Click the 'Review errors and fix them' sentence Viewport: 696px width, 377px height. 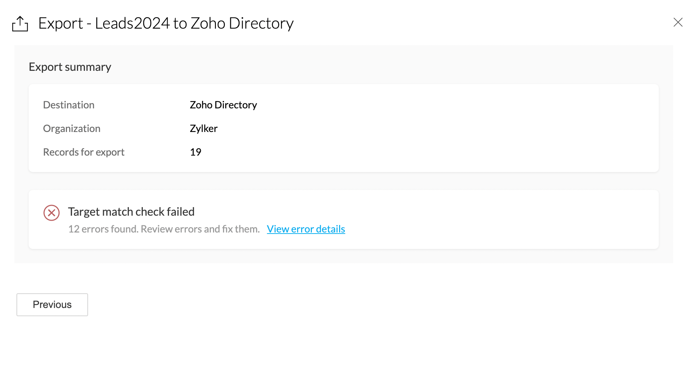[x=200, y=229]
